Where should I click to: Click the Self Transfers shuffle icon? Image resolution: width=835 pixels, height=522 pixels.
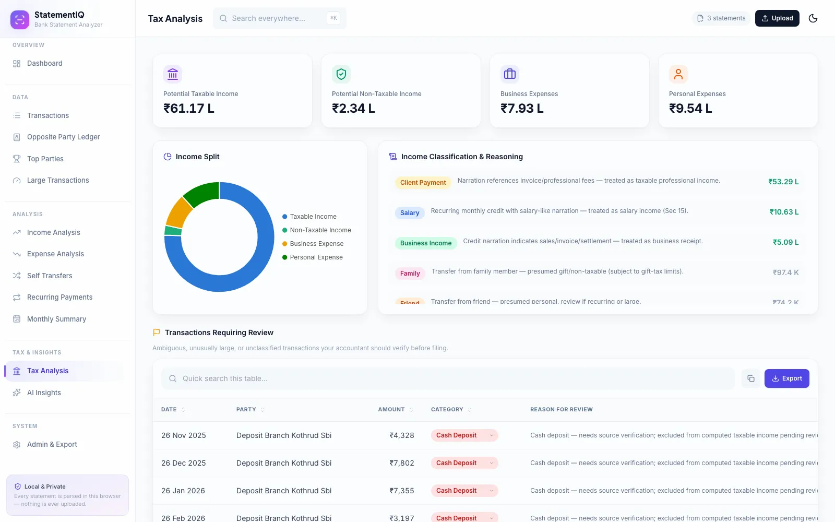pos(17,276)
